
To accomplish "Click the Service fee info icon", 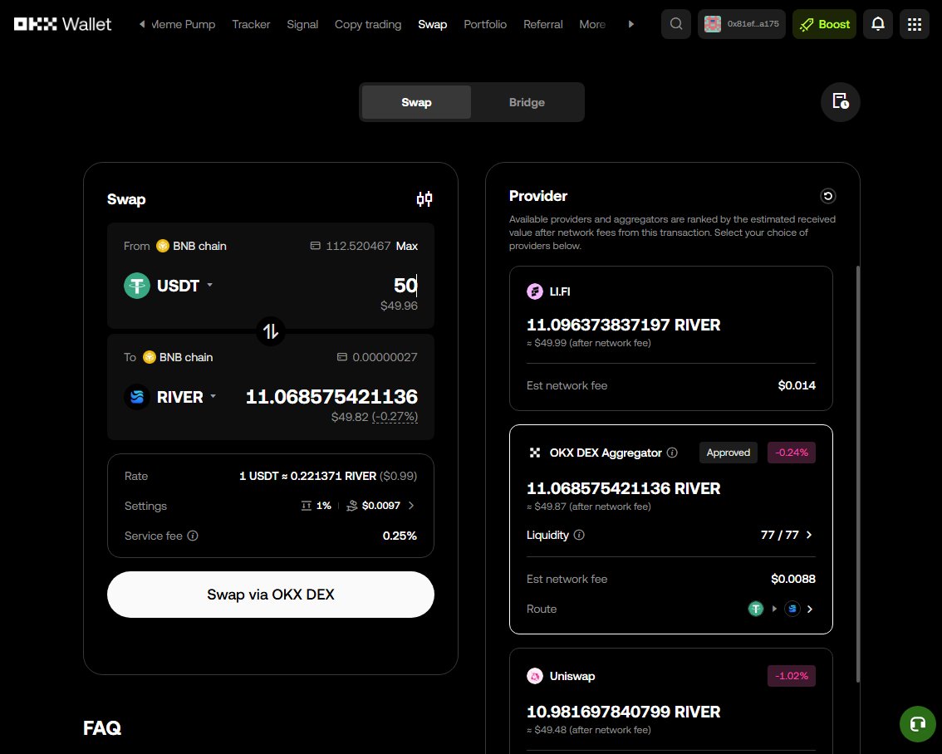I will (x=192, y=536).
